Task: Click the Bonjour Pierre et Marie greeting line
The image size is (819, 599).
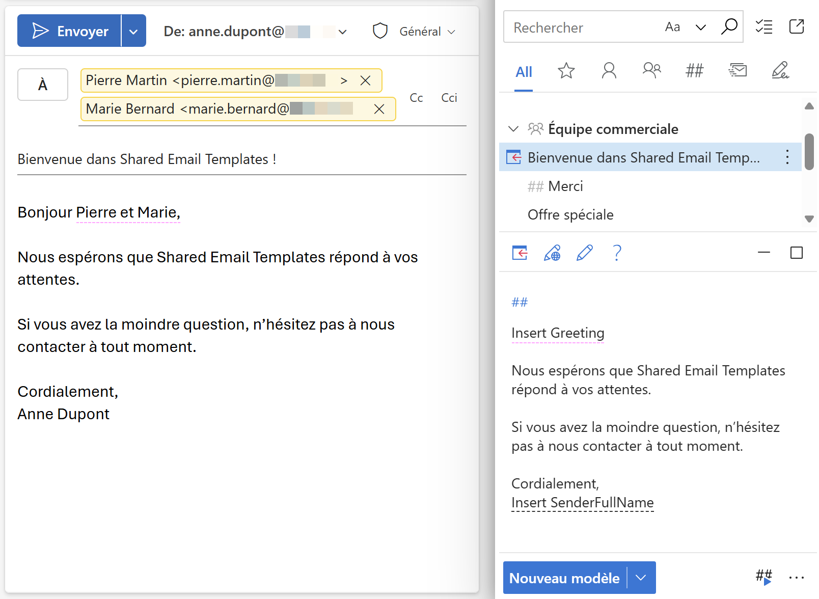Action: coord(99,212)
